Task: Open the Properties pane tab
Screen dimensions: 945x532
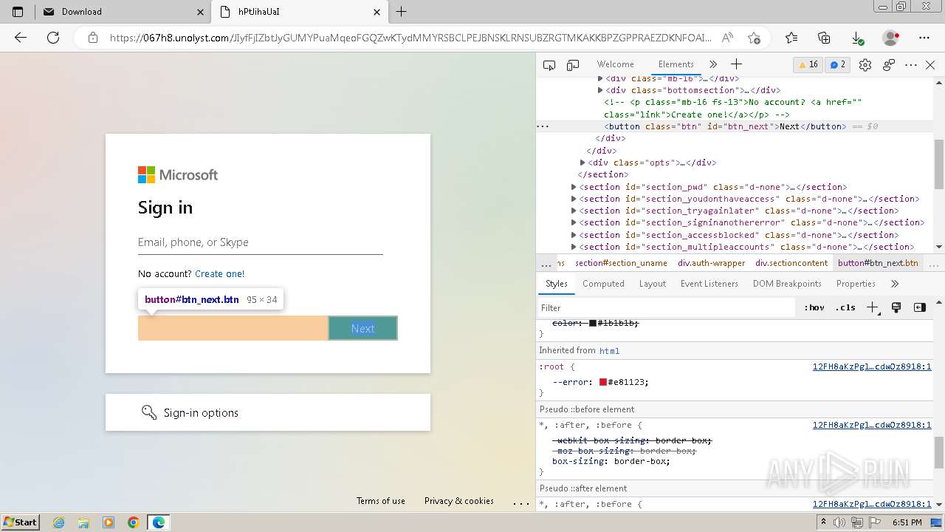Action: pos(856,284)
